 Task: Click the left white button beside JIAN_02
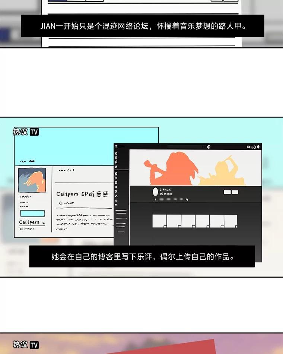click(227, 192)
